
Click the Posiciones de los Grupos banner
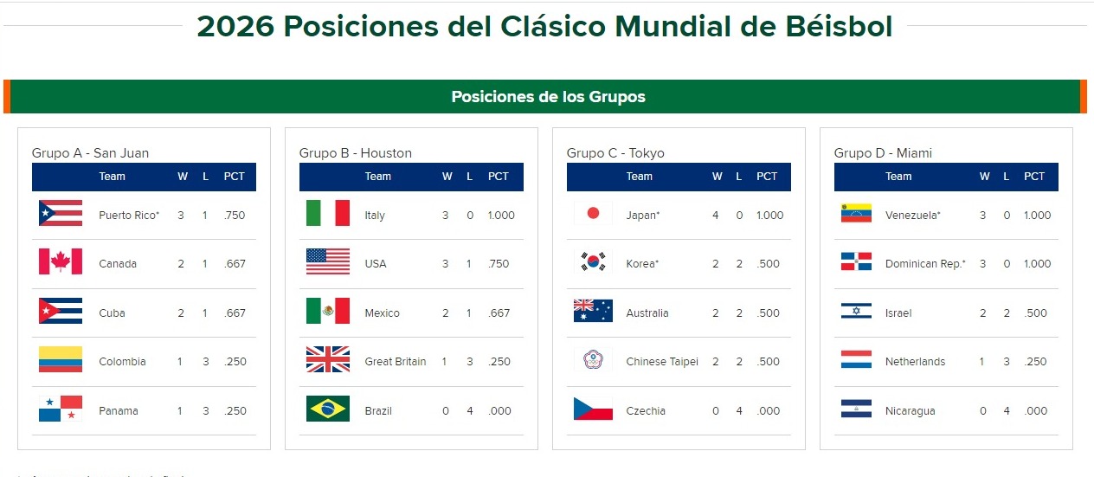(x=548, y=97)
